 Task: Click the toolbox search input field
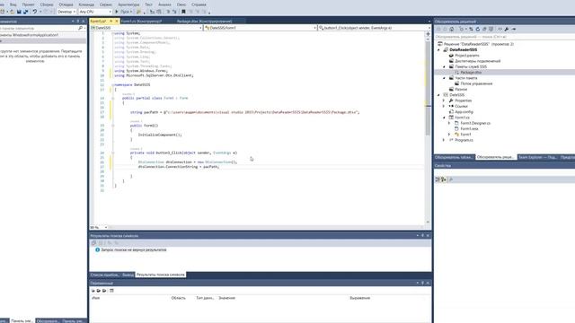(38, 28)
